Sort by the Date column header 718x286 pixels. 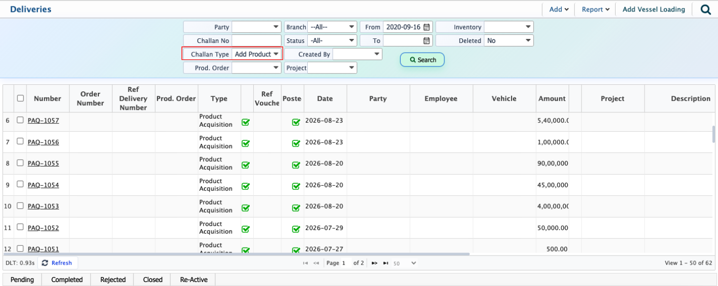[325, 98]
